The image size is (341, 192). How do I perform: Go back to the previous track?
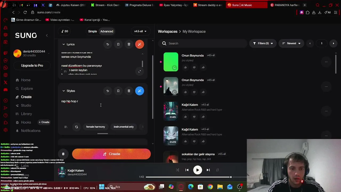point(187,170)
